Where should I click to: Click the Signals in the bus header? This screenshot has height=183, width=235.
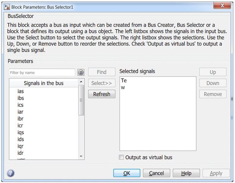[x=43, y=83]
